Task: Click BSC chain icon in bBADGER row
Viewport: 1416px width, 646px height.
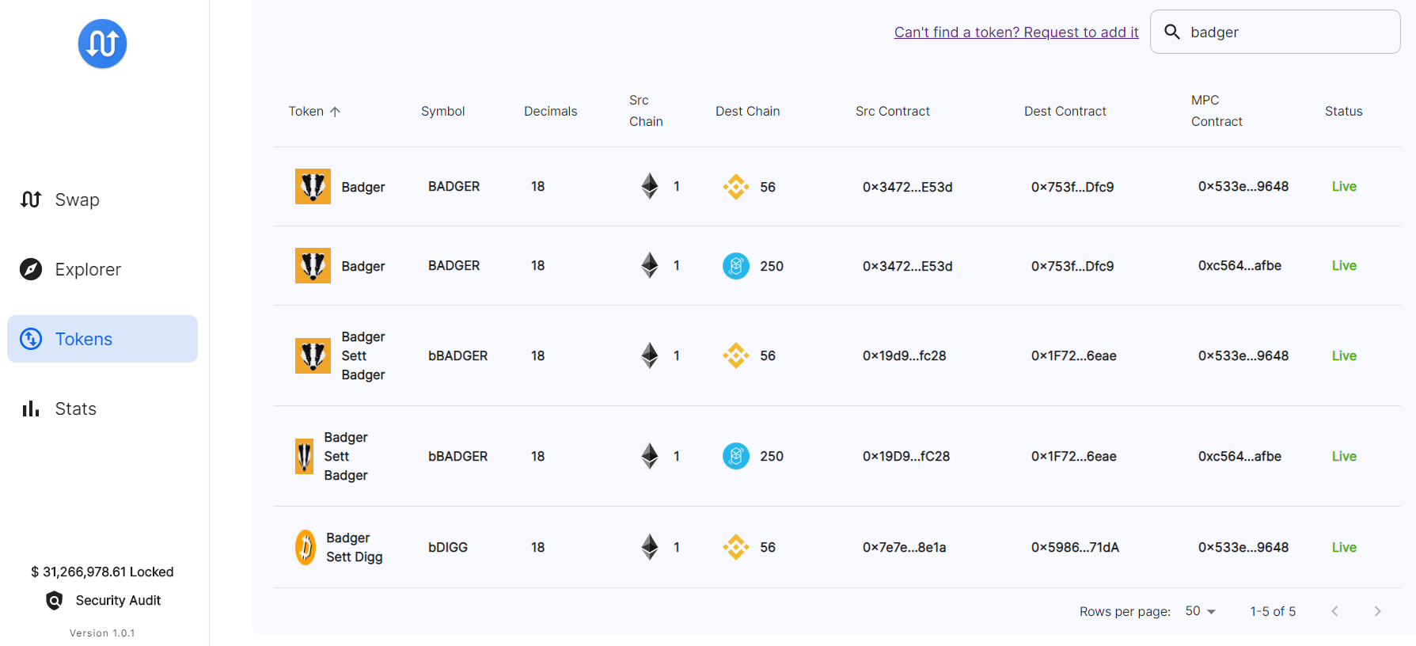Action: pos(736,356)
